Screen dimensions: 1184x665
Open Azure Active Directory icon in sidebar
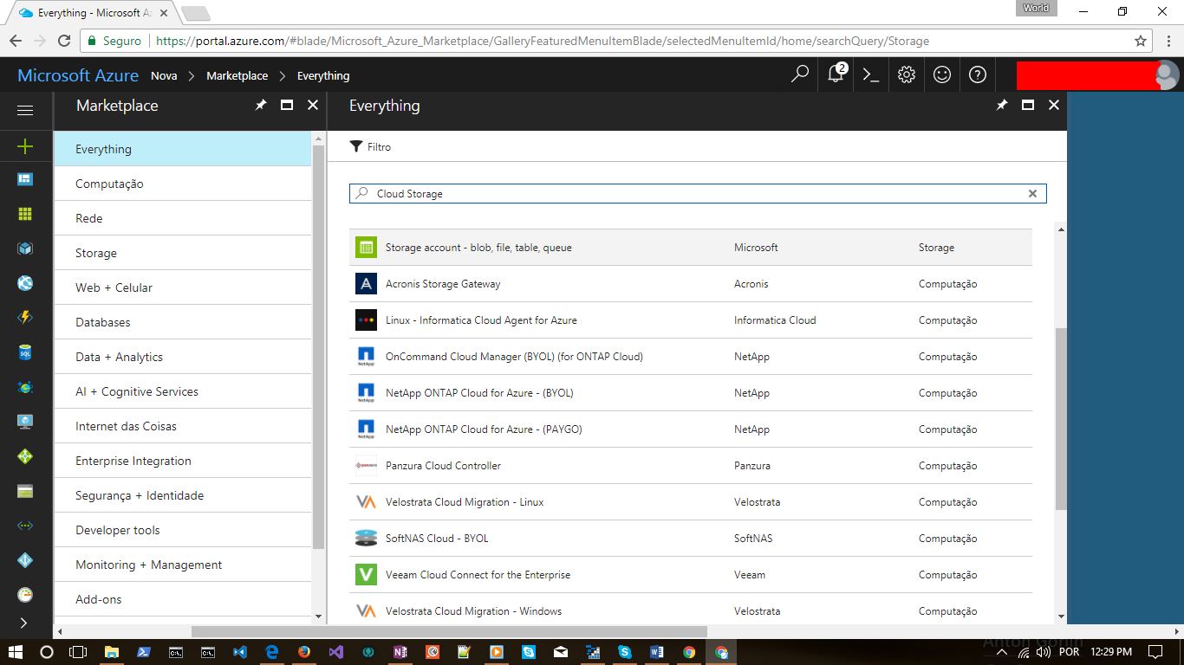click(25, 560)
